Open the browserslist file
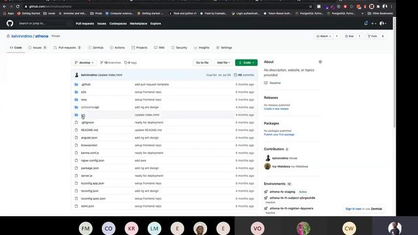The image size is (418, 235). coord(89,145)
